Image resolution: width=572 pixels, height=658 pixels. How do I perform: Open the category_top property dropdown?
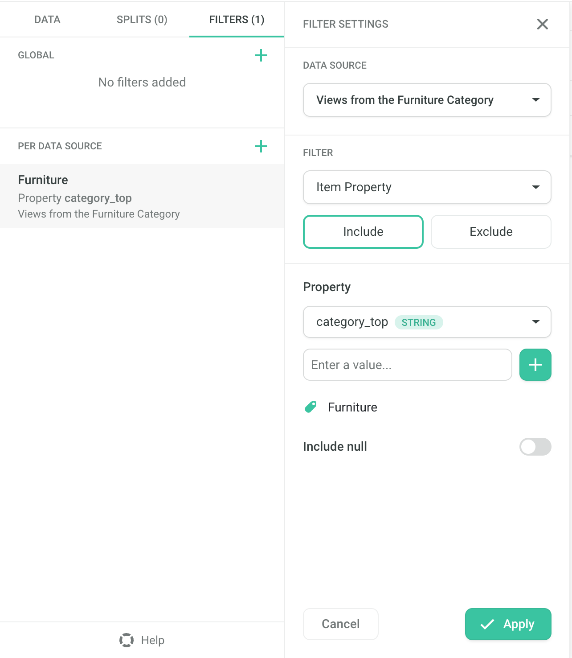pyautogui.click(x=427, y=322)
